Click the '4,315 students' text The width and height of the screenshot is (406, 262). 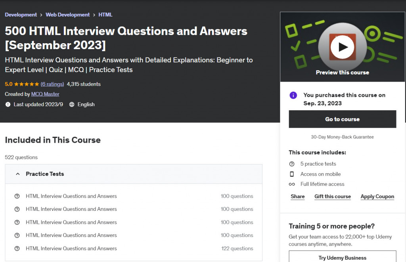coord(84,84)
